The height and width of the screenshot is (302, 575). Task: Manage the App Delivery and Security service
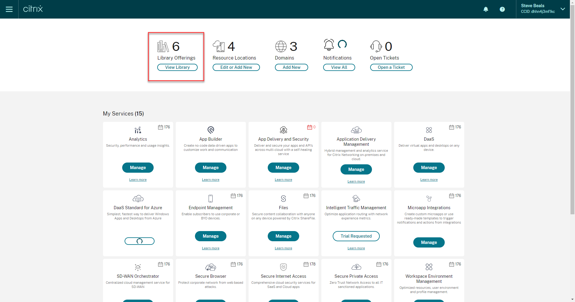(x=283, y=168)
